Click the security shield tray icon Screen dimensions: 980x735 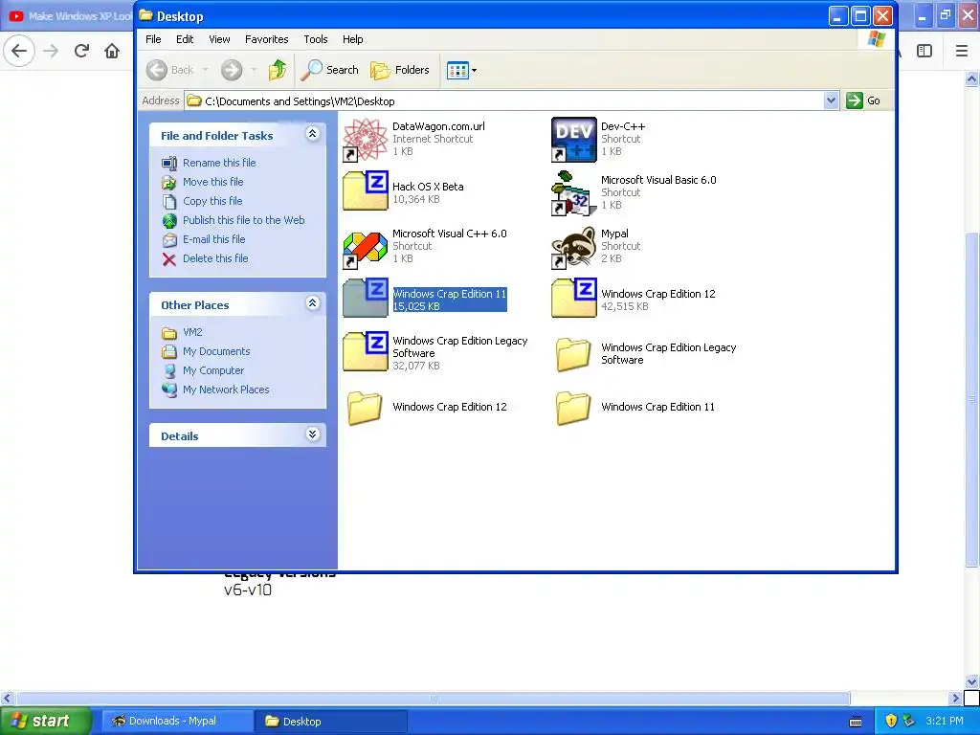coord(891,721)
